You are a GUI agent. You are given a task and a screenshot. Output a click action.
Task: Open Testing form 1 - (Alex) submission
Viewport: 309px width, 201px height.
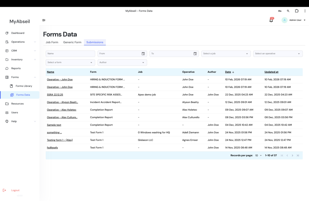[60, 140]
